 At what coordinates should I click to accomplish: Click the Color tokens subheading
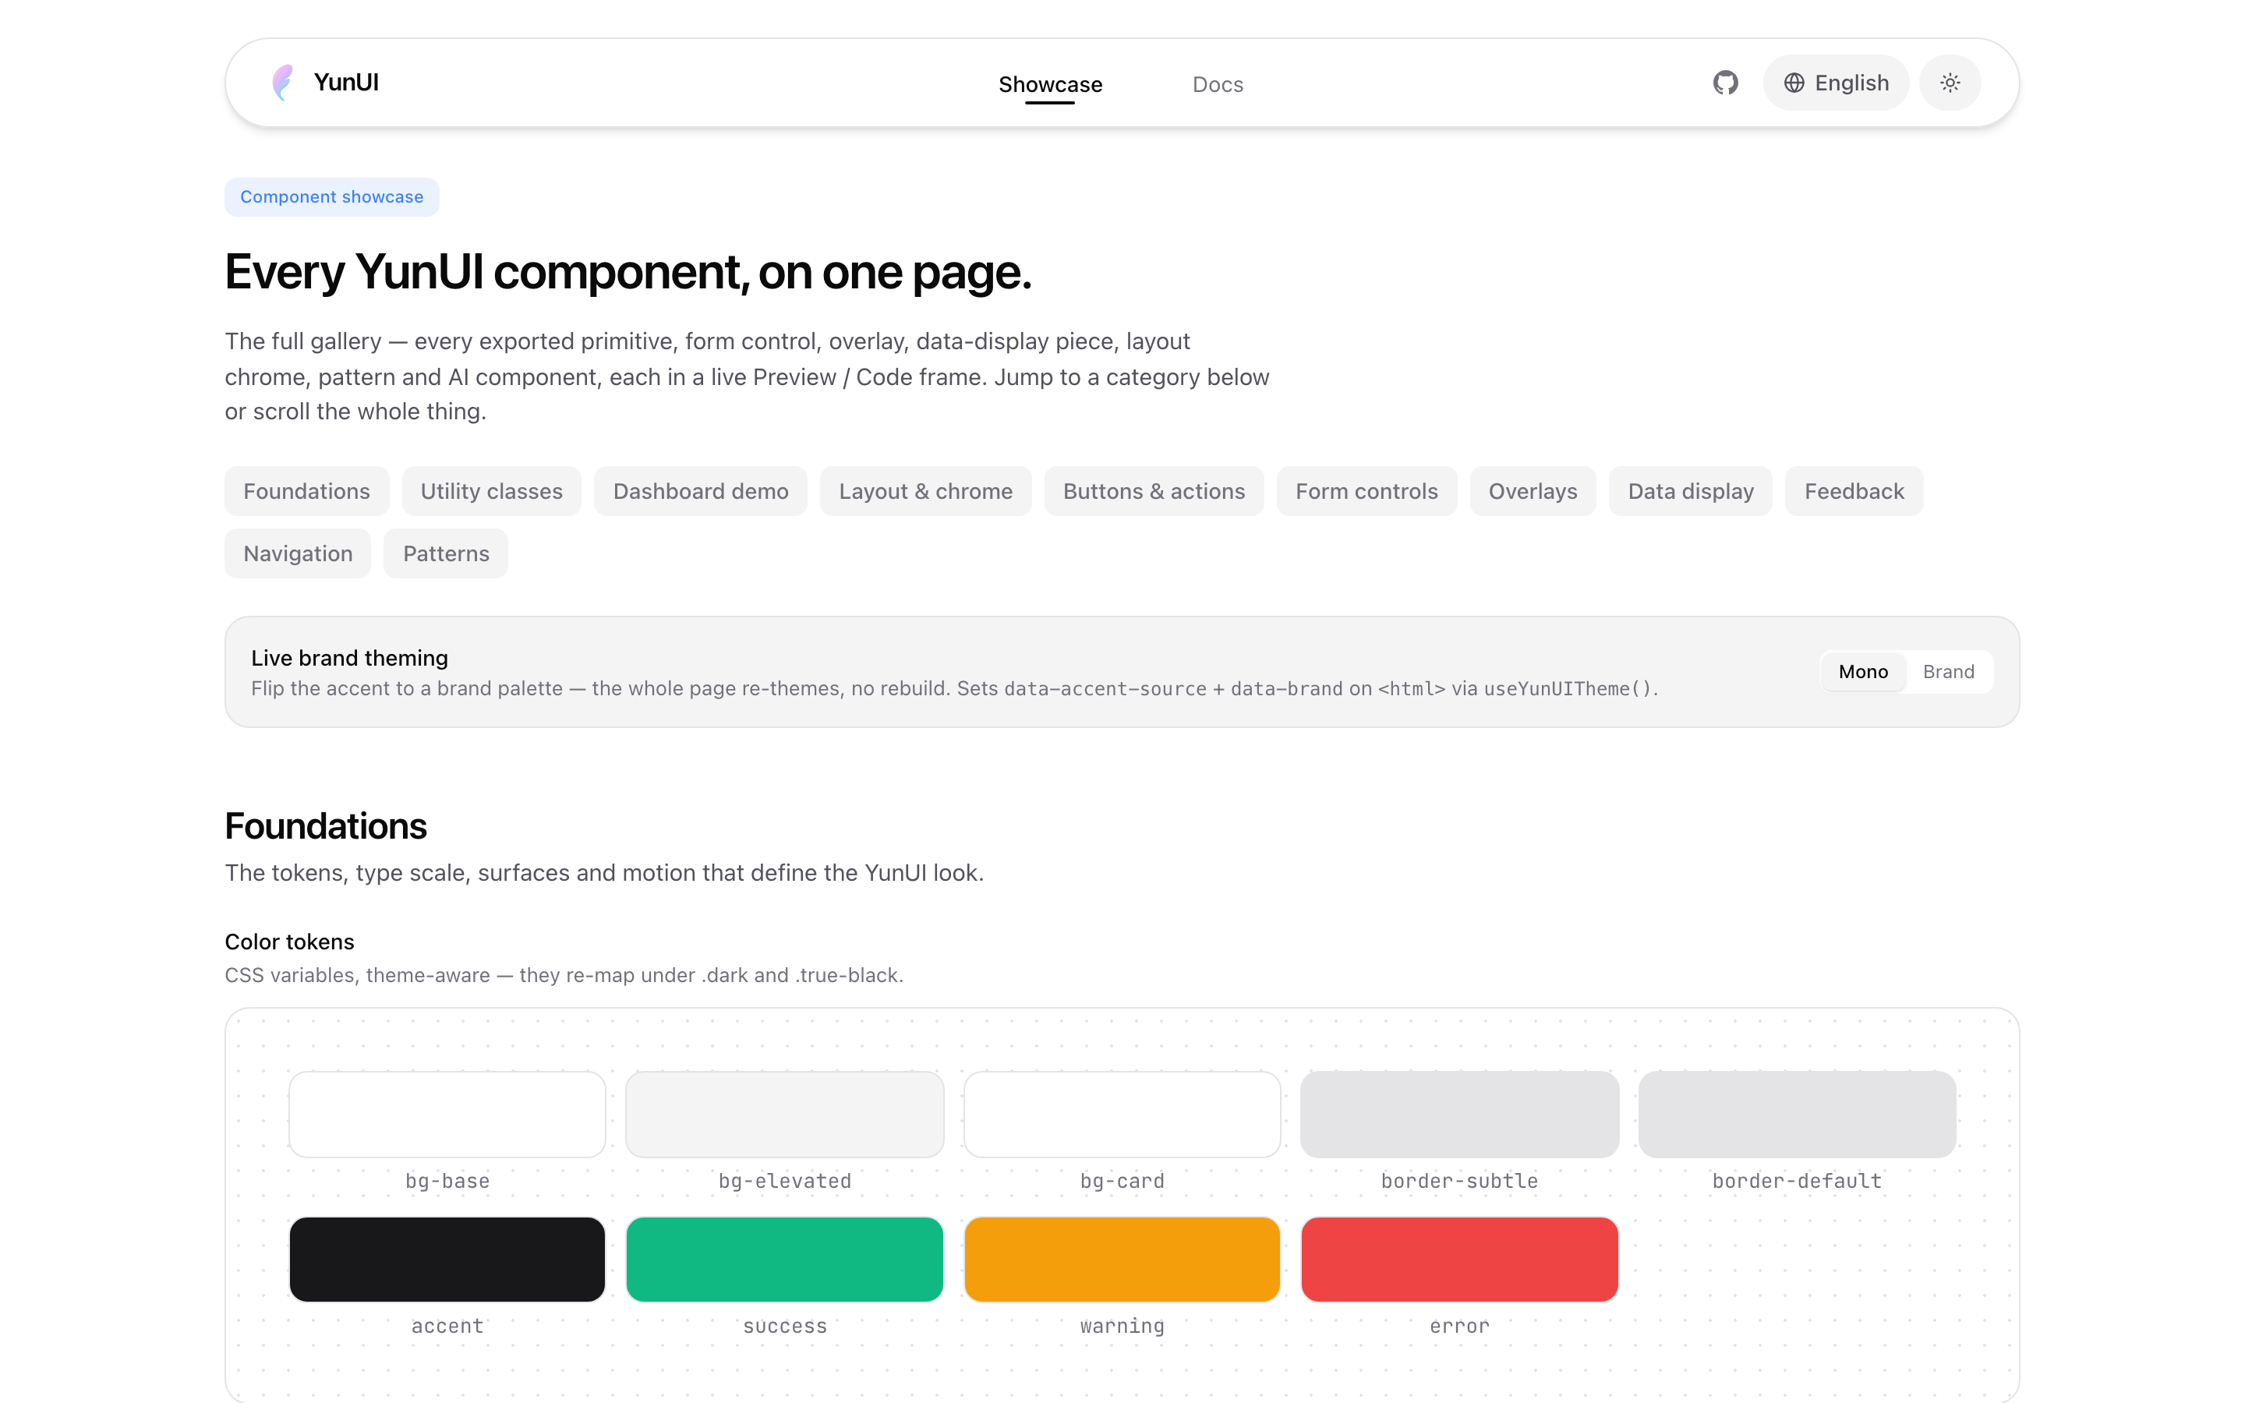pyautogui.click(x=289, y=942)
